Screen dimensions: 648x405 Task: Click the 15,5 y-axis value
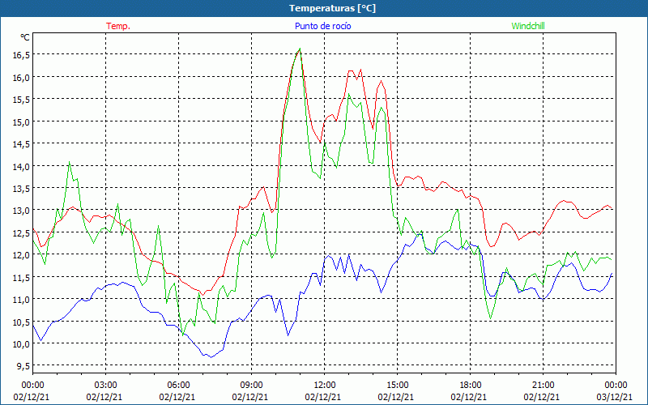pyautogui.click(x=21, y=99)
